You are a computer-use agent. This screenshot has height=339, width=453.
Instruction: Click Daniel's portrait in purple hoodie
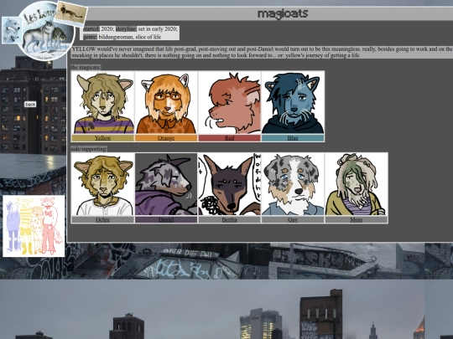click(x=166, y=184)
